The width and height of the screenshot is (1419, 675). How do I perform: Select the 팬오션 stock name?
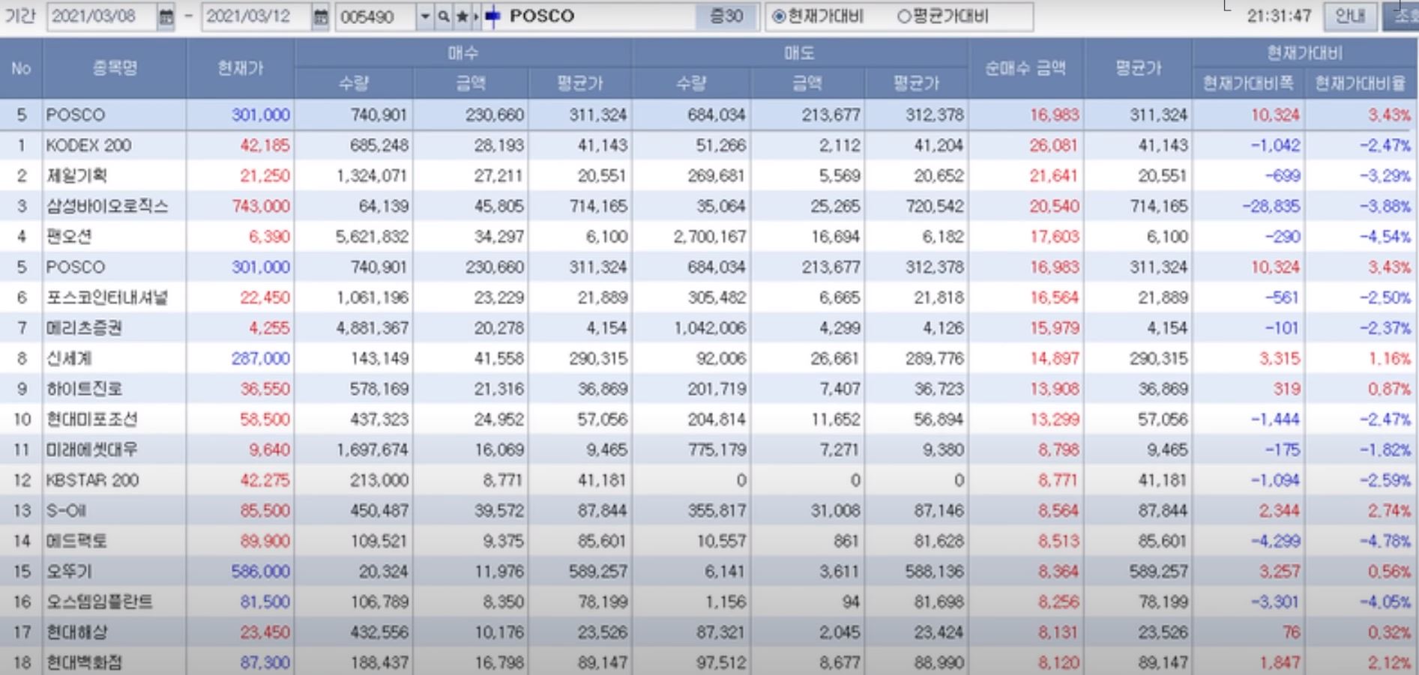click(69, 237)
